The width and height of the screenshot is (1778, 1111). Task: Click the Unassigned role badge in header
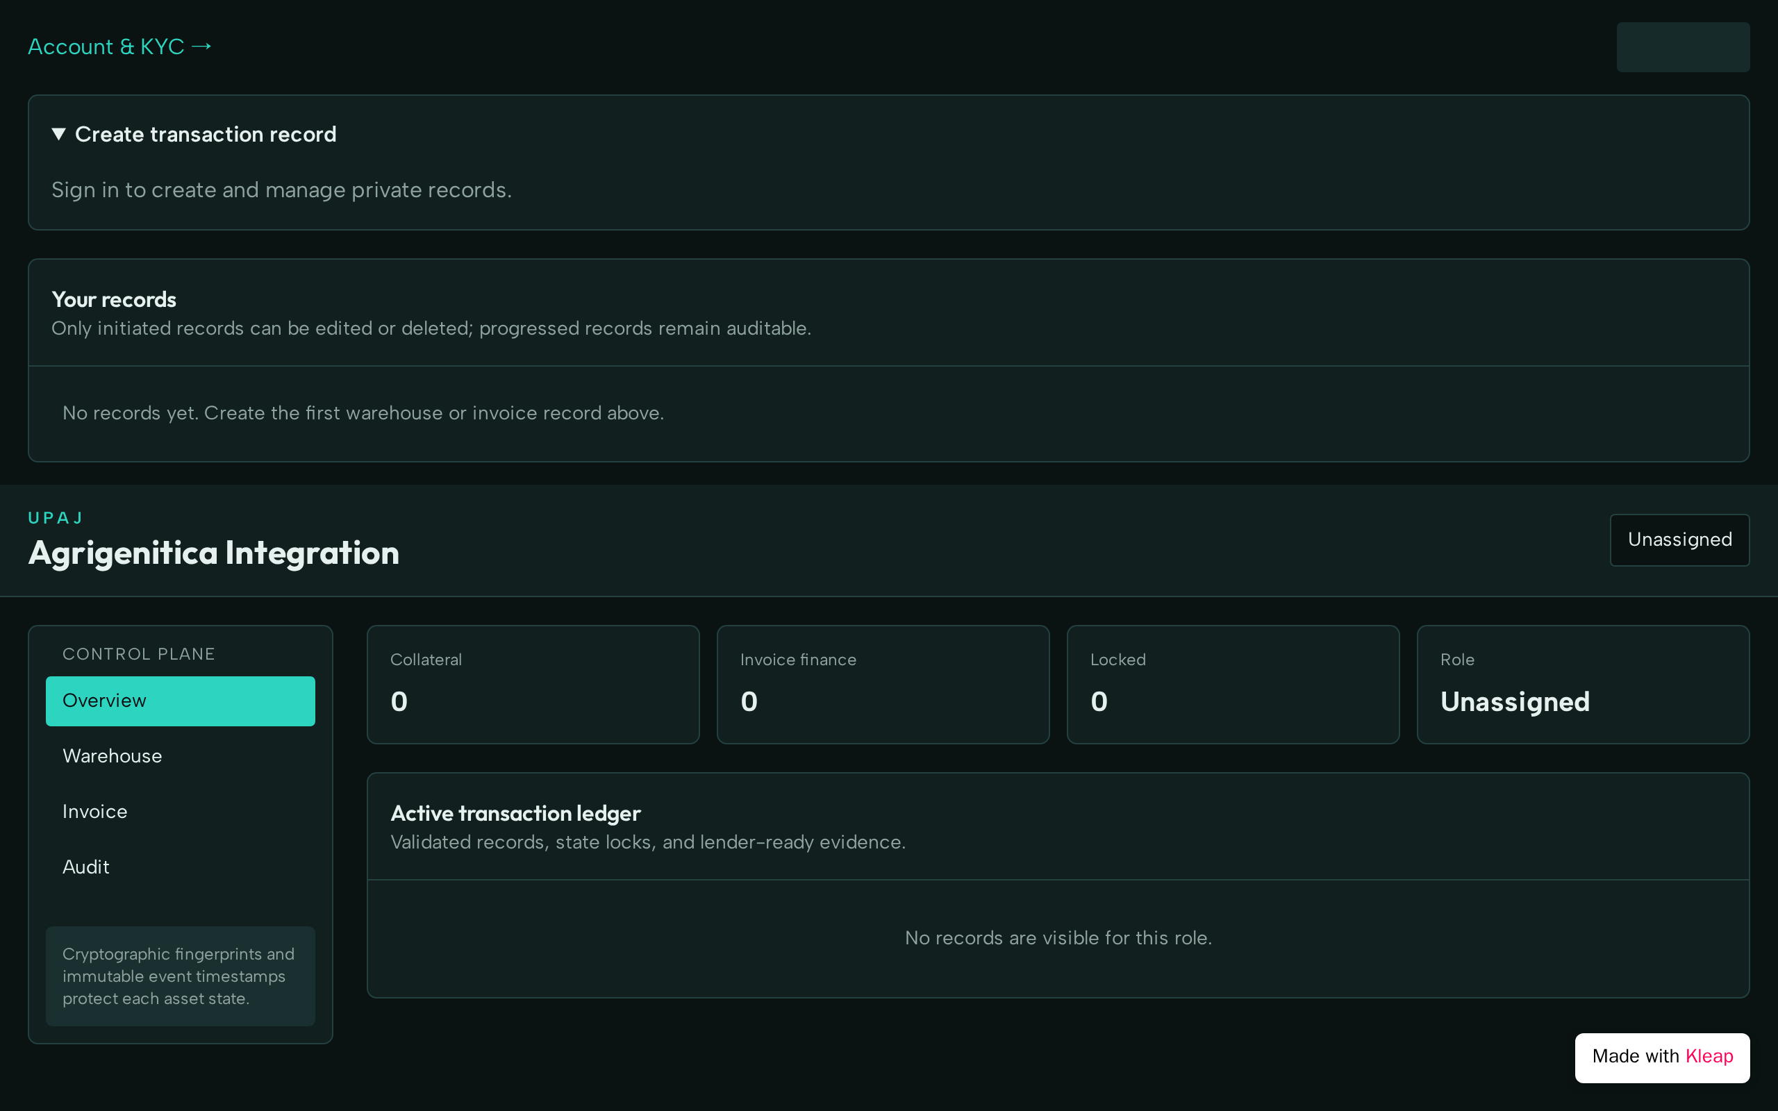[x=1679, y=540]
